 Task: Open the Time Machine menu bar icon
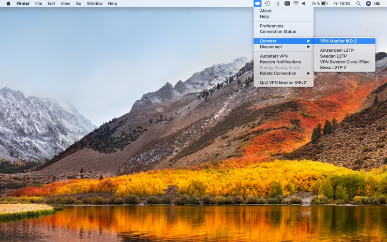pos(268,3)
